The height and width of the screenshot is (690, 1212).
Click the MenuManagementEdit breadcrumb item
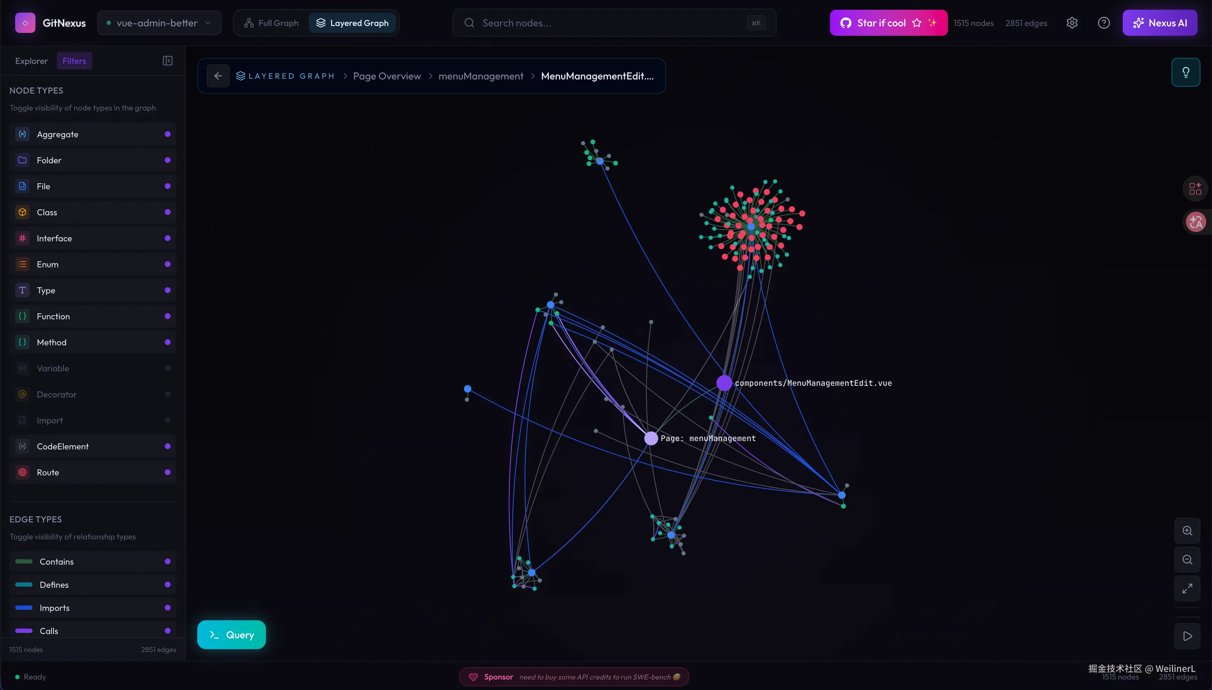click(597, 76)
